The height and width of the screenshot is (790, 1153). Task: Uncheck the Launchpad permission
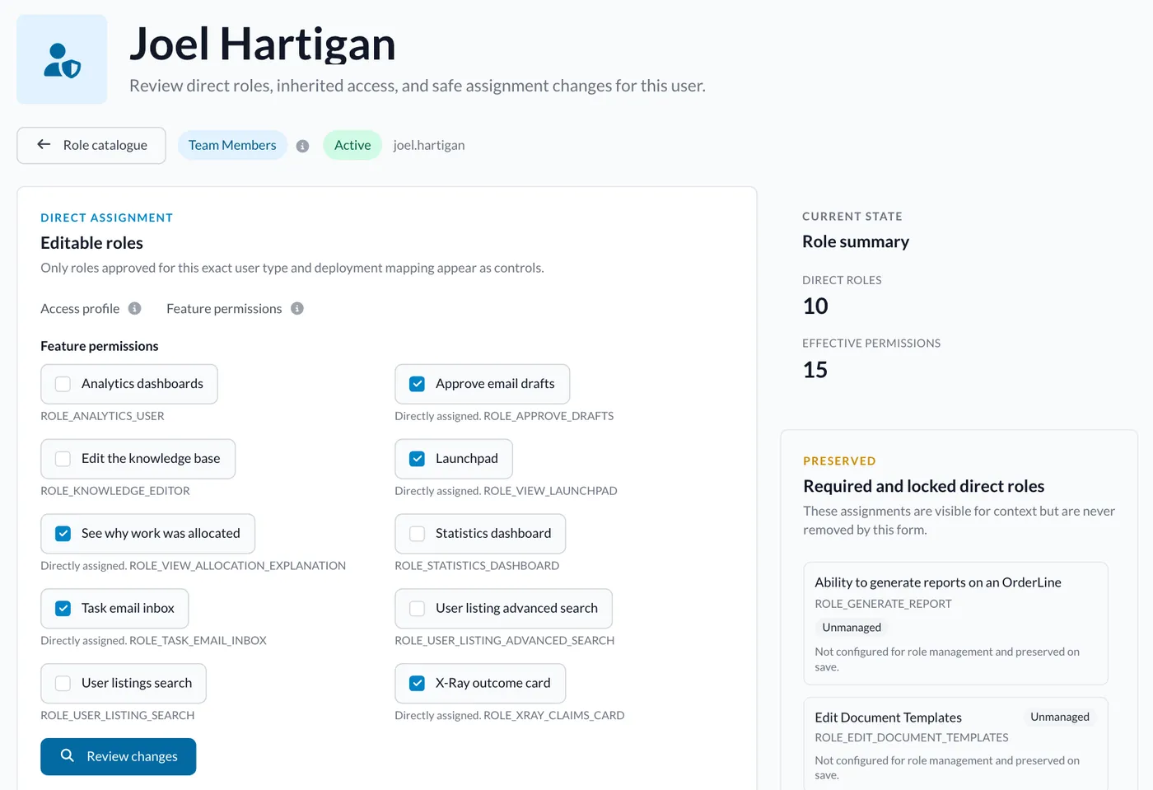[x=418, y=459]
